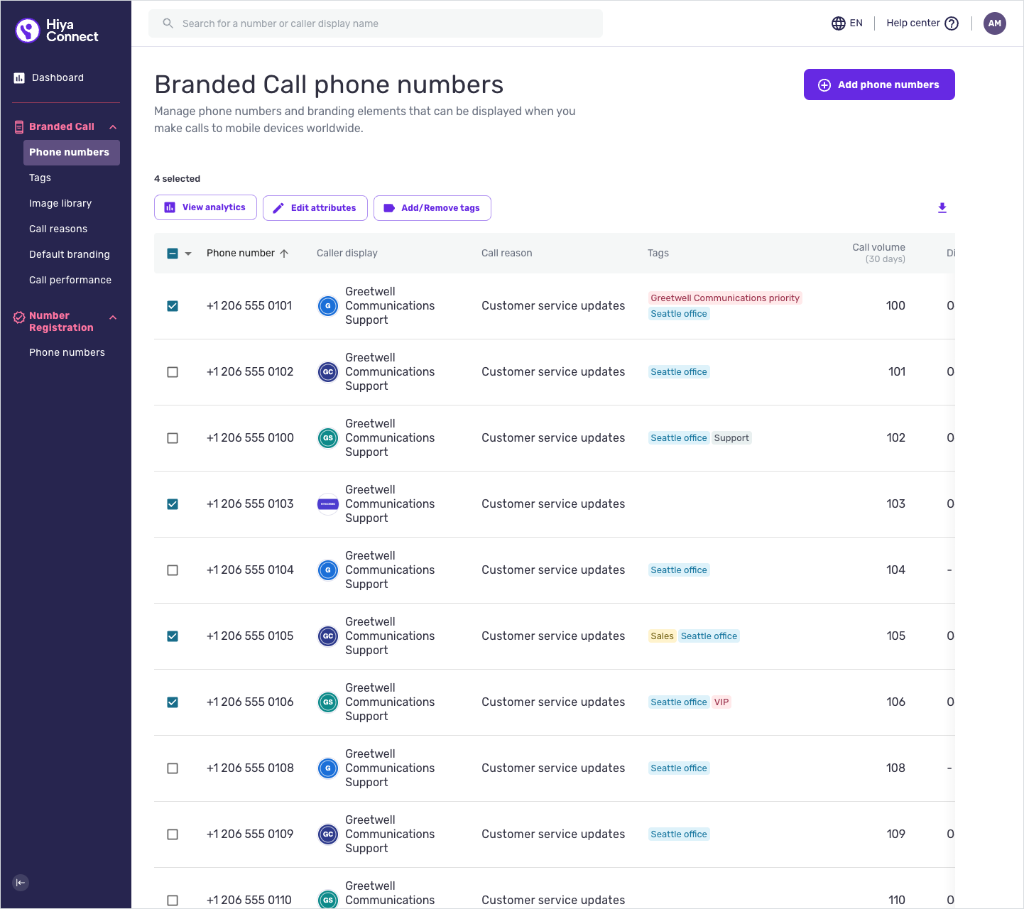
Task: Click Add phone numbers button
Action: point(879,85)
